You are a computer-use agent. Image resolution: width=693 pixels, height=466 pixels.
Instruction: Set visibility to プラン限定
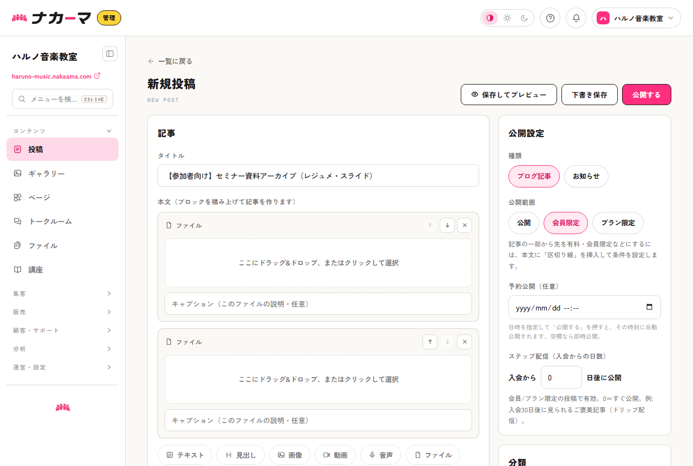[x=618, y=223]
